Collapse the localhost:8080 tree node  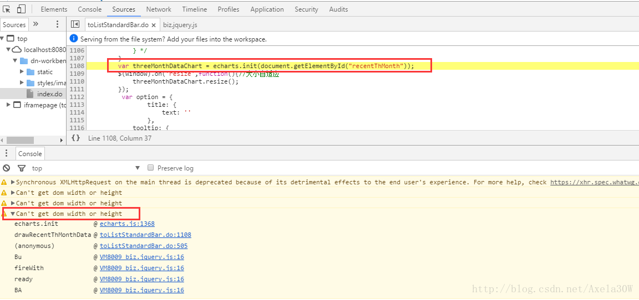[x=8, y=50]
